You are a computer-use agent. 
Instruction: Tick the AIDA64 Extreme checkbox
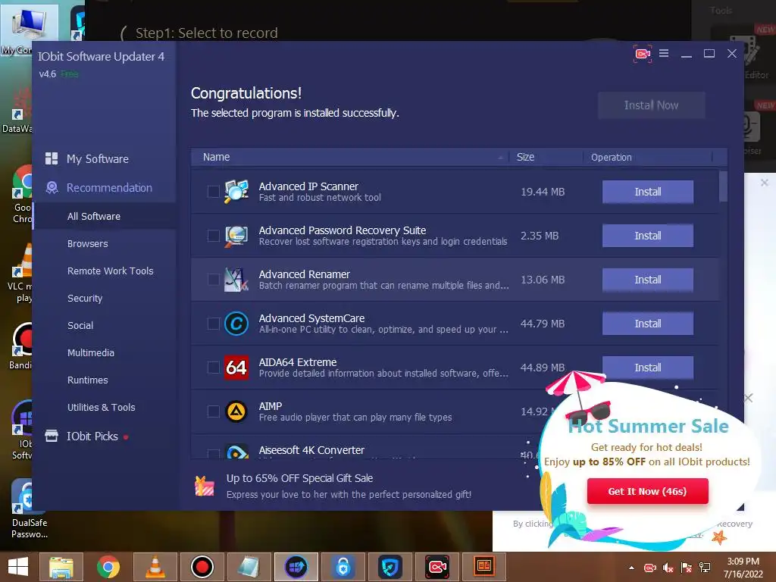213,368
